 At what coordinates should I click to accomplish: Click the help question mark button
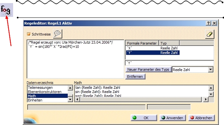[x=208, y=23]
